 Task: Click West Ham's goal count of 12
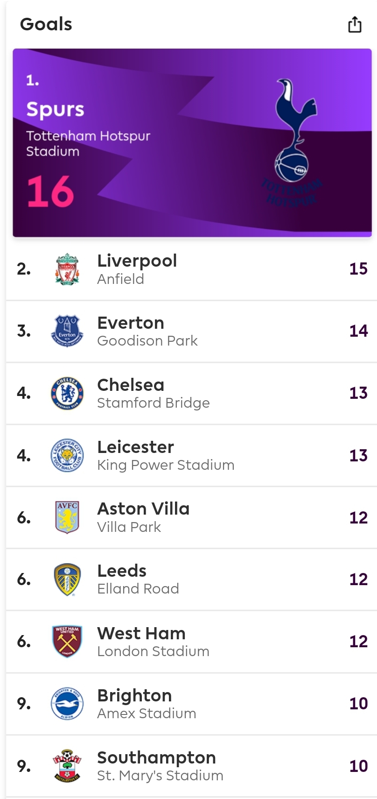(358, 642)
